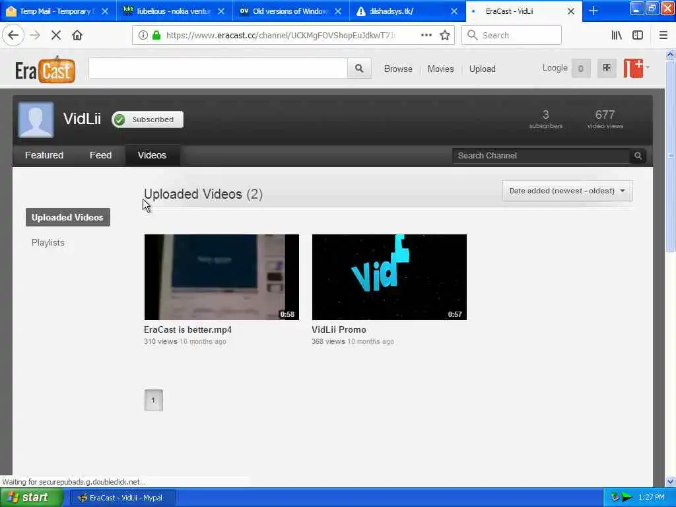Open the browser Library icon
Image resolution: width=676 pixels, height=507 pixels.
coord(617,36)
